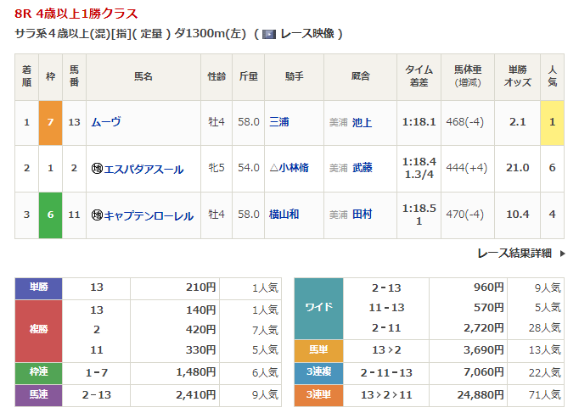Click the orange frame number 7 box
Viewport: 579px width, 413px height.
tap(50, 122)
